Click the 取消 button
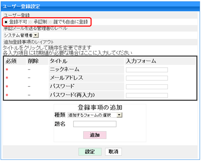The height and width of the screenshot is (162, 201). click(114, 152)
